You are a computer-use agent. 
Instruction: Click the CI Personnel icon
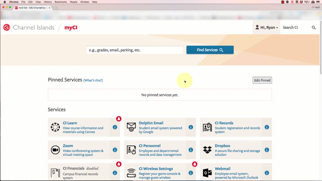[x=131, y=150]
